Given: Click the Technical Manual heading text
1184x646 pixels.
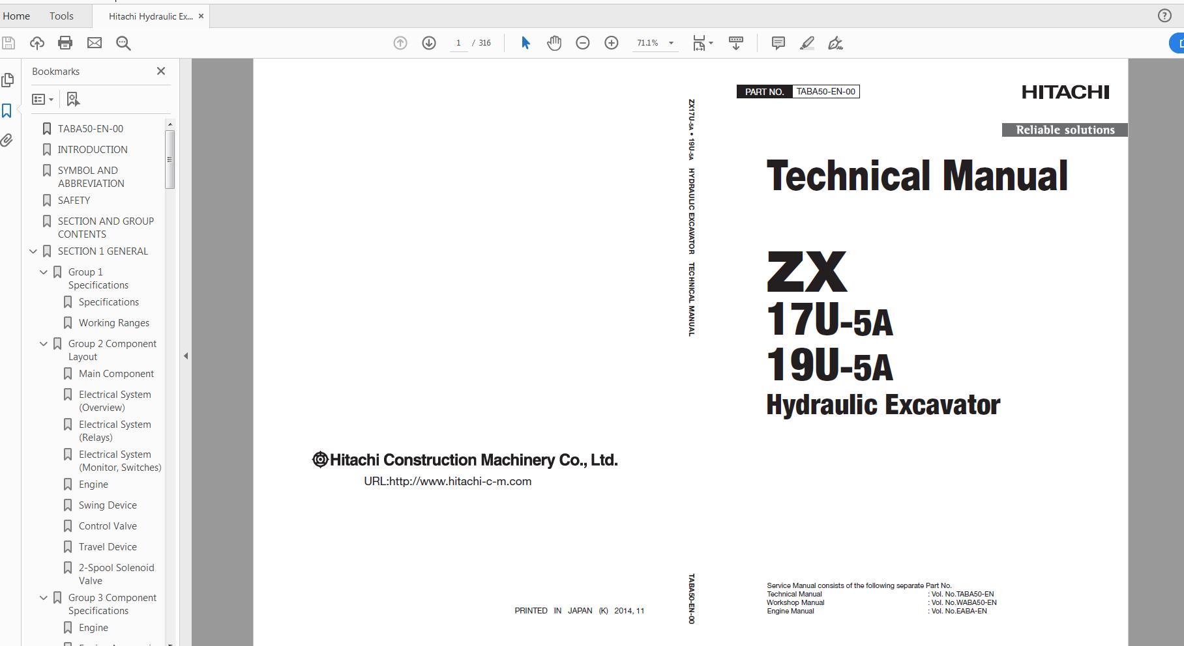Looking at the screenshot, I should pos(917,176).
